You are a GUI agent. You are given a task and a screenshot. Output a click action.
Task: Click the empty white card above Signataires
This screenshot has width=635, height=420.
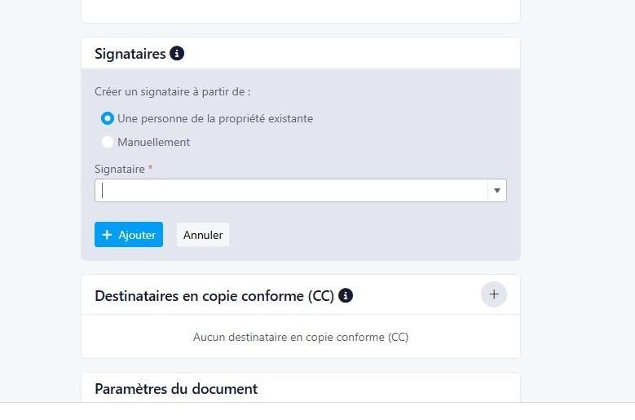coord(301,10)
